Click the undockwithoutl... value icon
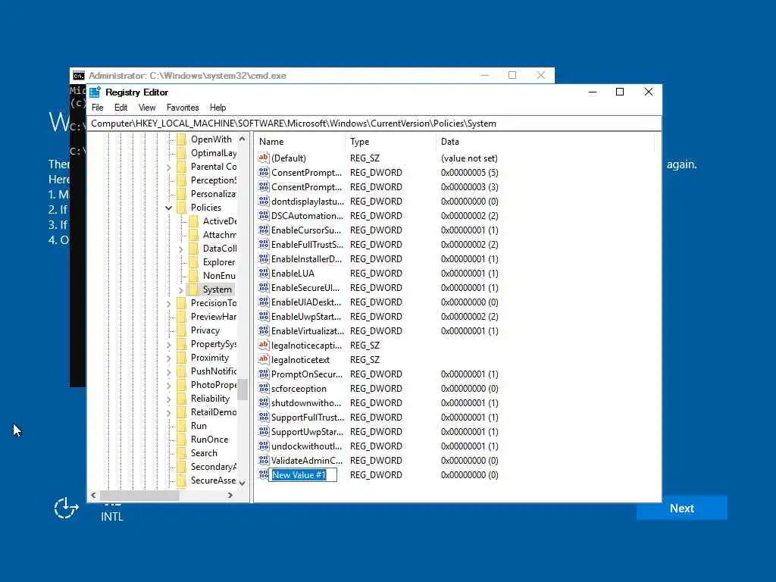Viewport: 776px width, 582px height. coord(263,446)
